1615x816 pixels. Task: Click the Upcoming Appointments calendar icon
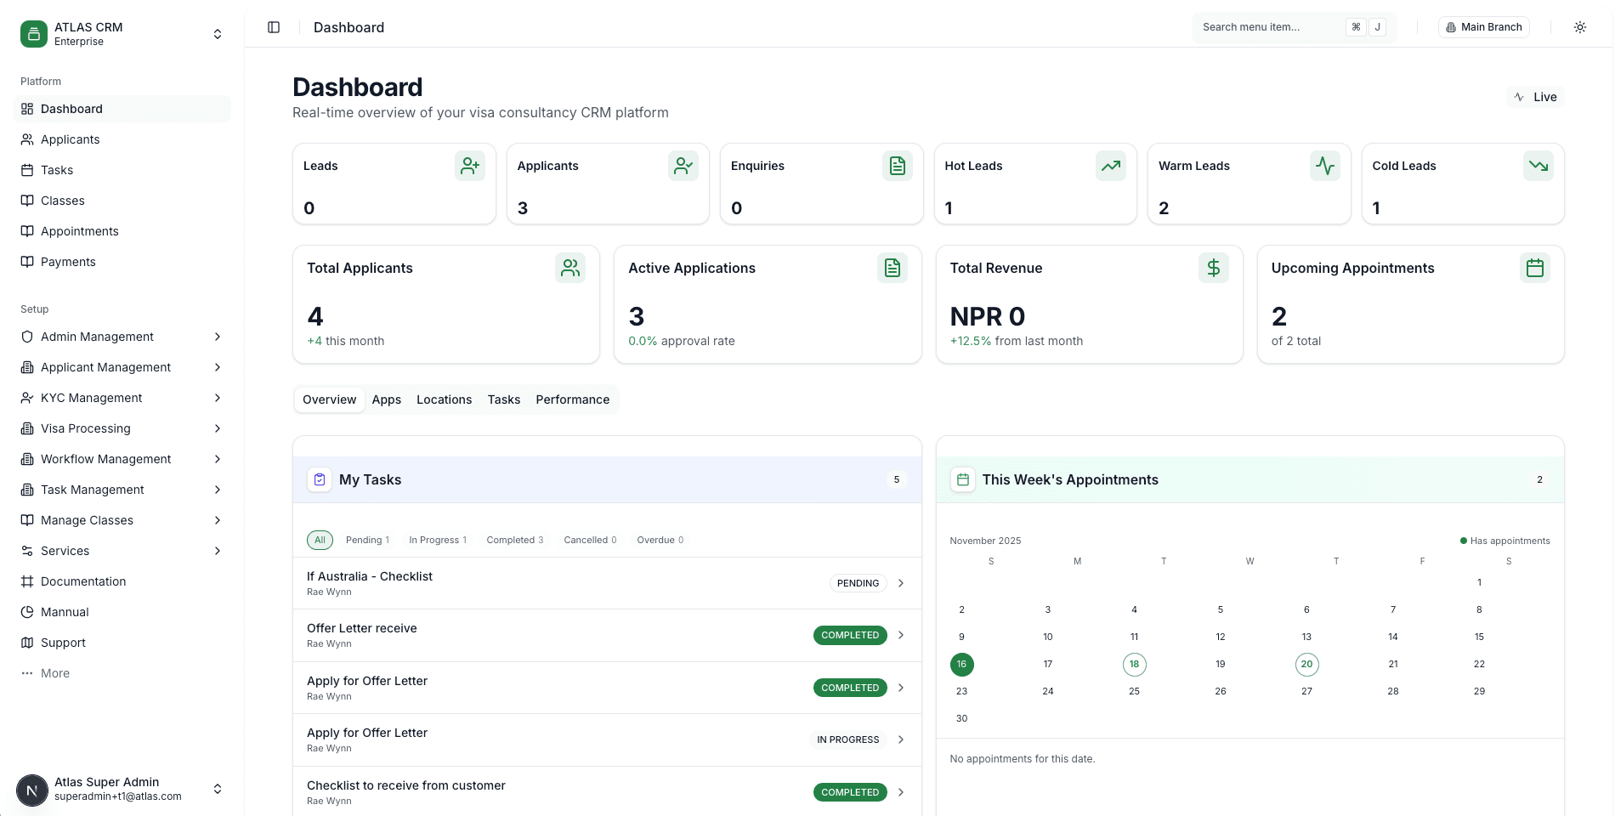[x=1535, y=268]
